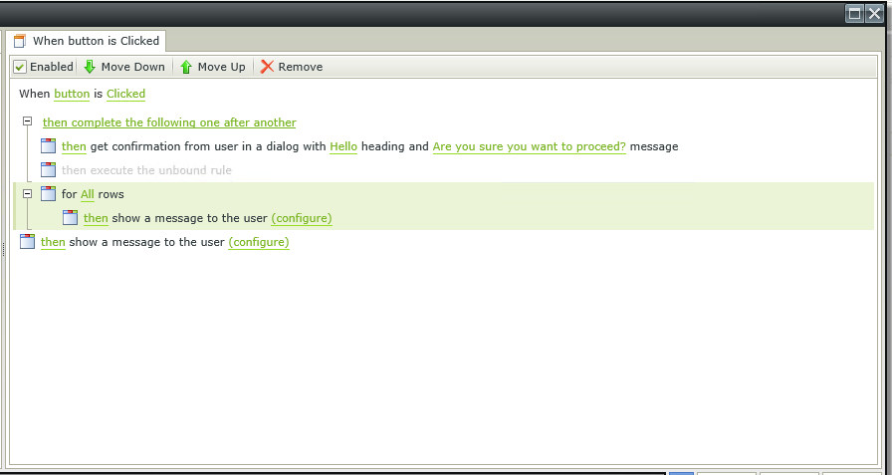Viewport: 892px width, 475px height.
Task: Edit 'Are you sure you want to proceed?' message
Action: (x=529, y=146)
